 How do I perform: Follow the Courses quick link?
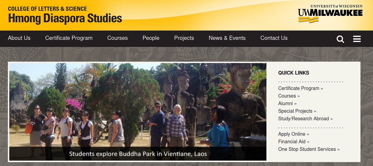point(289,96)
